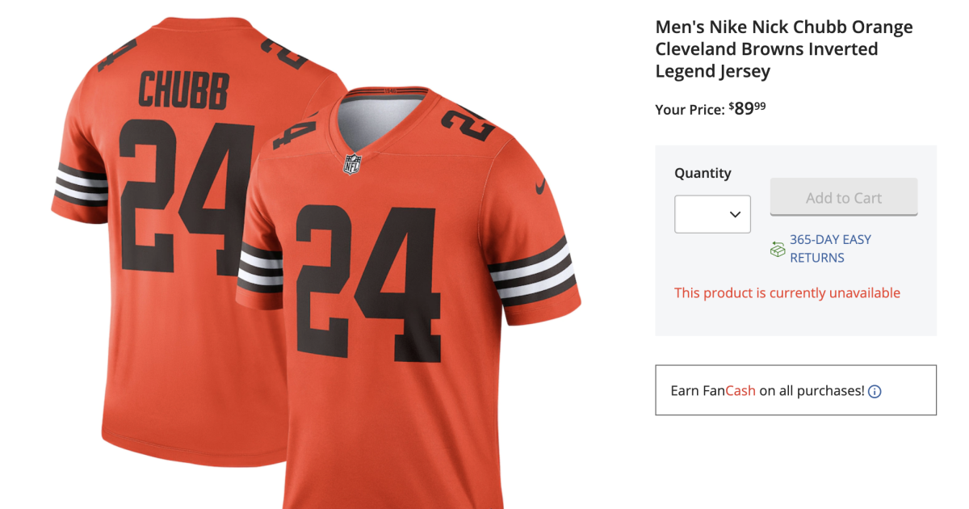Click the unavailable product warning message
The image size is (969, 509).
coord(787,292)
